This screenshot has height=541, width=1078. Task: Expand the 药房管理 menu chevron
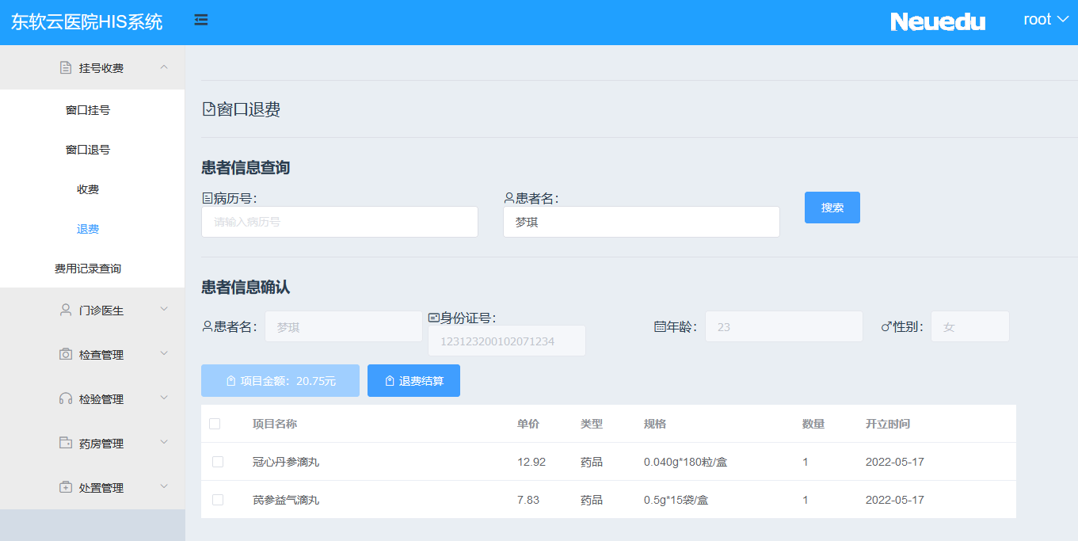click(164, 442)
